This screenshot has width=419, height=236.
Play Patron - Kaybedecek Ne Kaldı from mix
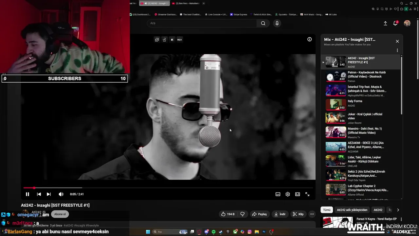tap(361, 76)
